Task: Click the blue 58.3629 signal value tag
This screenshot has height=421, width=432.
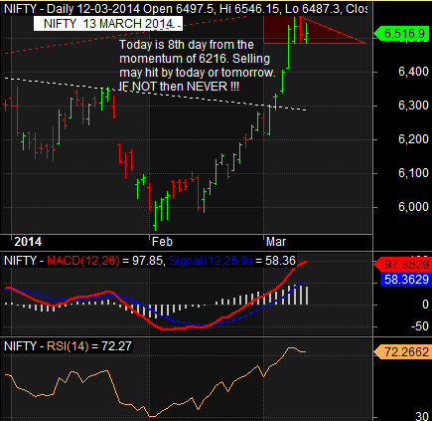Action: click(406, 280)
